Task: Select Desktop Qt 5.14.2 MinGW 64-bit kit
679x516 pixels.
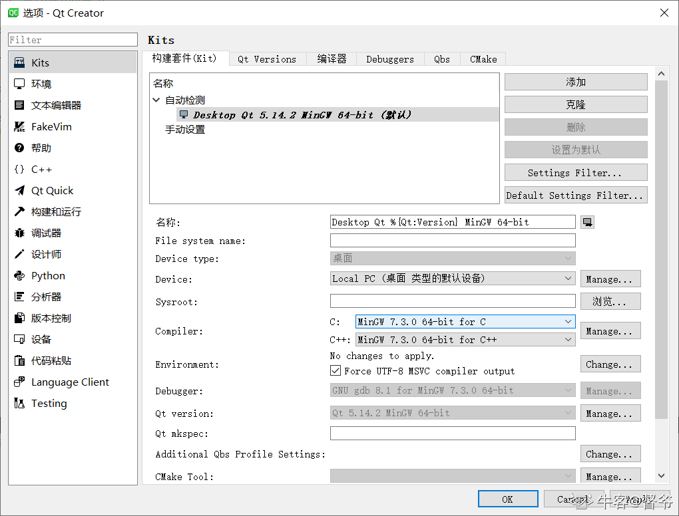Action: tap(338, 114)
